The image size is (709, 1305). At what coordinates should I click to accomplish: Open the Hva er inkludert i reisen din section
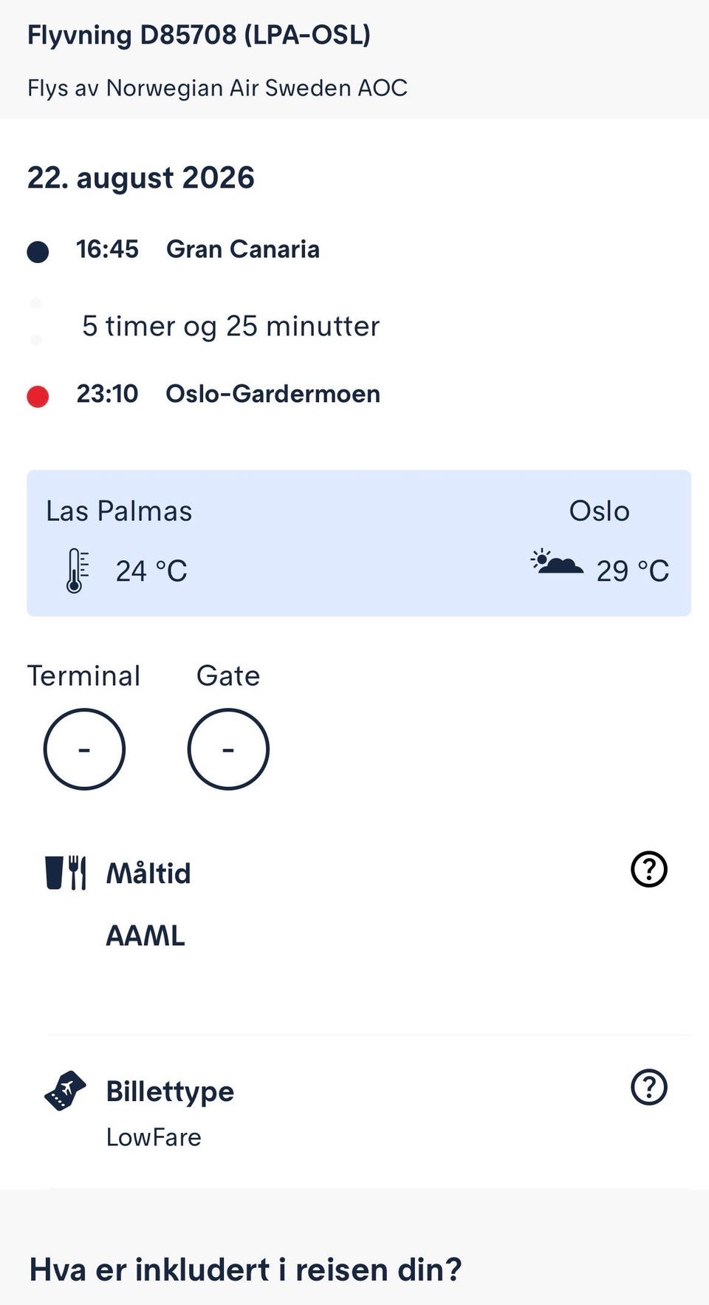click(x=245, y=1270)
